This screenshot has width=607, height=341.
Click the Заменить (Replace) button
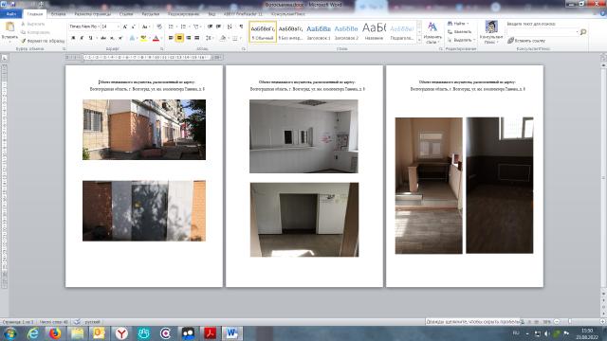pos(459,31)
